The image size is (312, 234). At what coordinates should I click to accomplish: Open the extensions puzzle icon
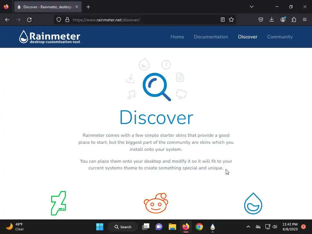(294, 20)
